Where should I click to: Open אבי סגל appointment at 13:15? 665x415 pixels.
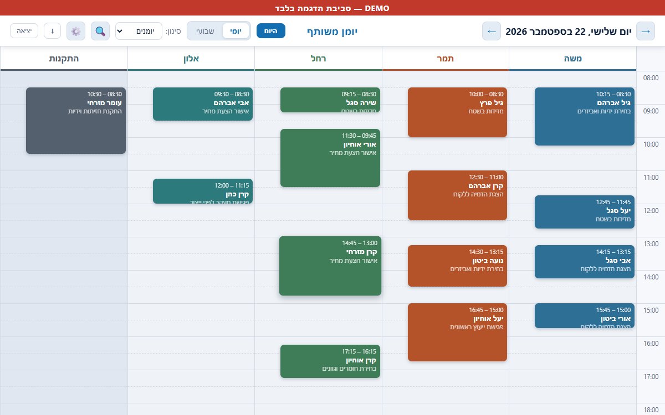585,262
